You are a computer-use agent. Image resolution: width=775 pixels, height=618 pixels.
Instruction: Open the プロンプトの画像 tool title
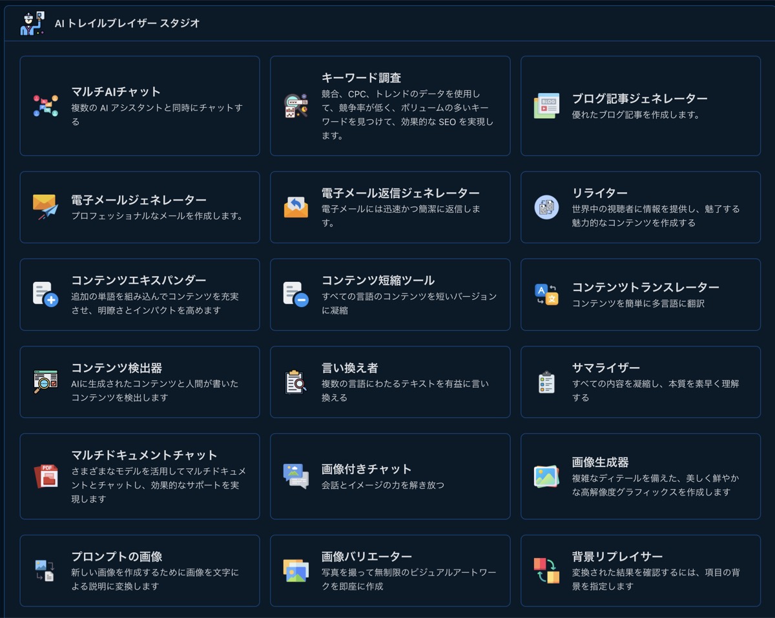click(x=116, y=556)
